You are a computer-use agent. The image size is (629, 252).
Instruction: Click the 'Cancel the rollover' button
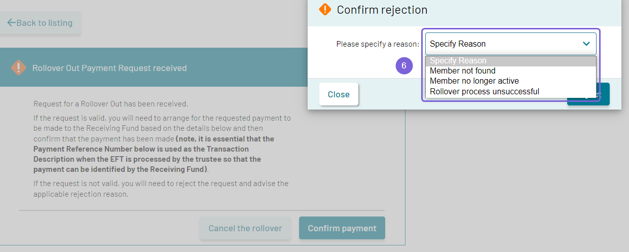pos(245,228)
